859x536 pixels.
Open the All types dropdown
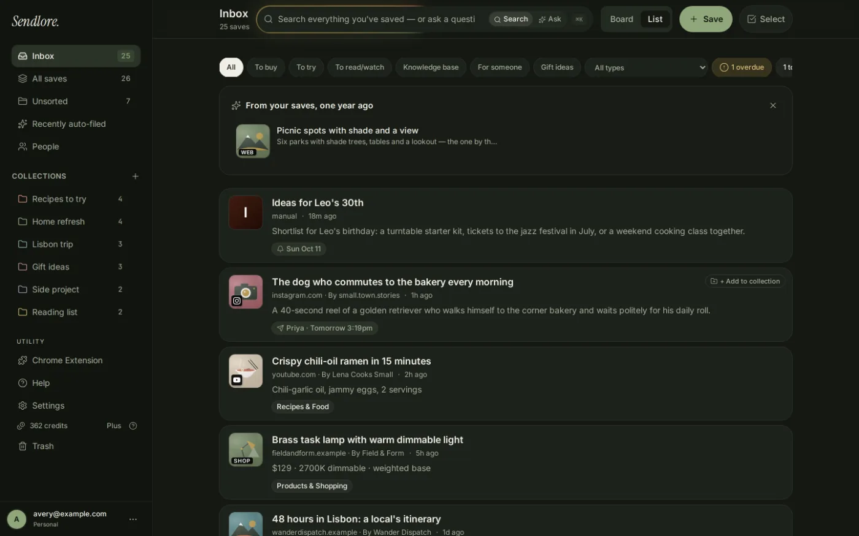(x=648, y=67)
